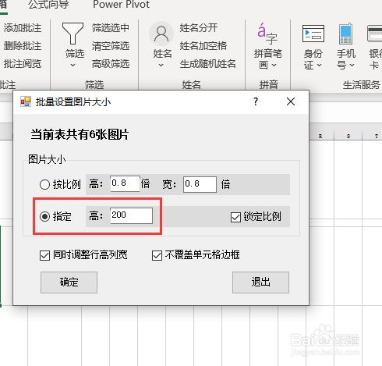Click 生成随机姓名 command
Image resolution: width=382 pixels, height=366 pixels.
coord(207,64)
